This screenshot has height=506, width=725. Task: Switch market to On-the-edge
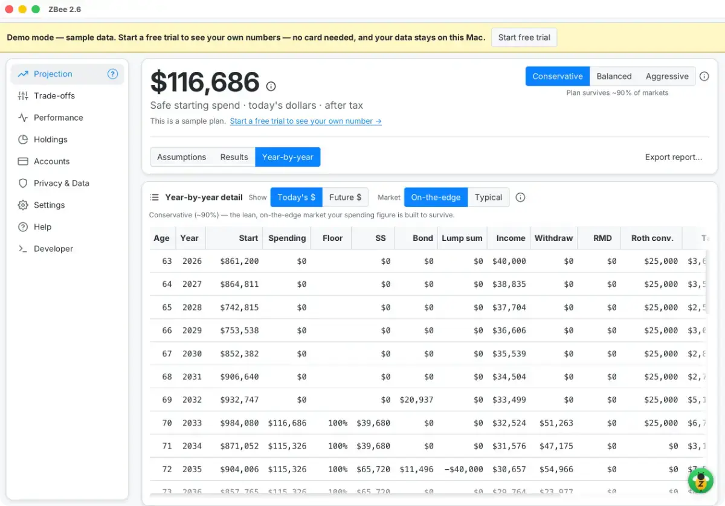point(436,197)
